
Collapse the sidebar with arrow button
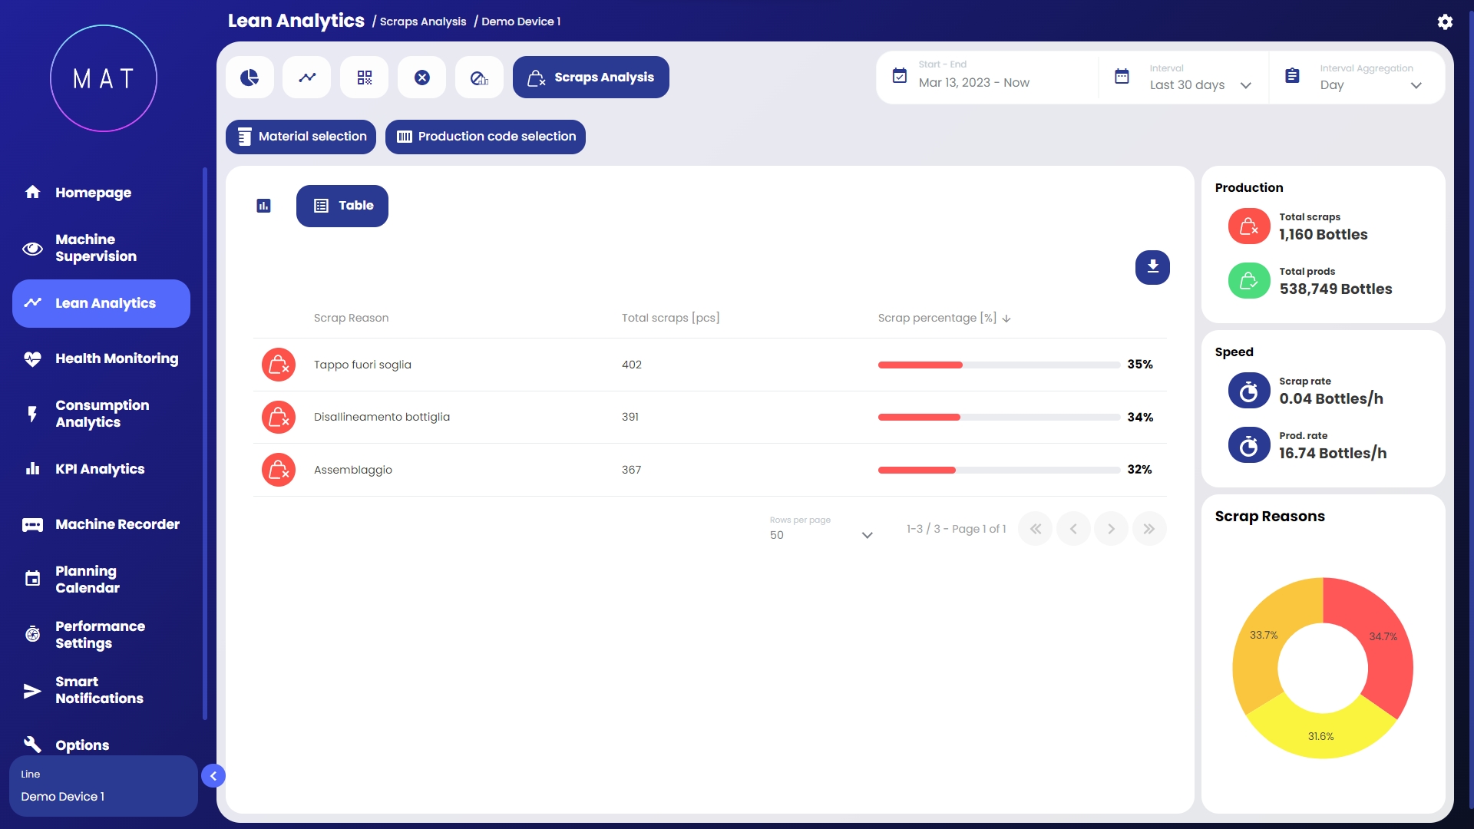click(213, 776)
